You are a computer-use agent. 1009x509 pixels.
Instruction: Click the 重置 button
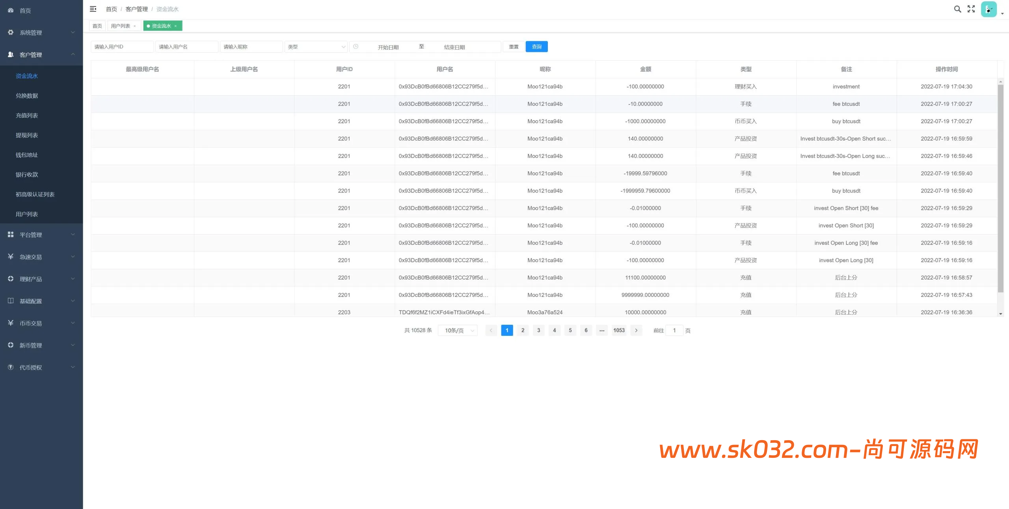(x=514, y=46)
